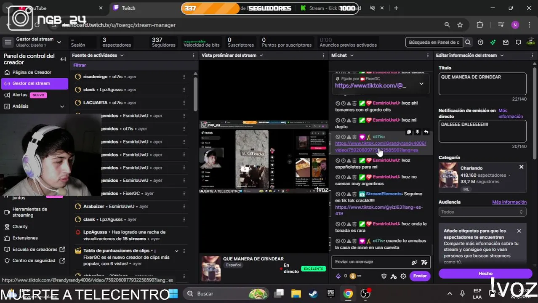This screenshot has width=538, height=303.
Task: Open the ot7is TikTok video link in chat
Action: pos(381,146)
